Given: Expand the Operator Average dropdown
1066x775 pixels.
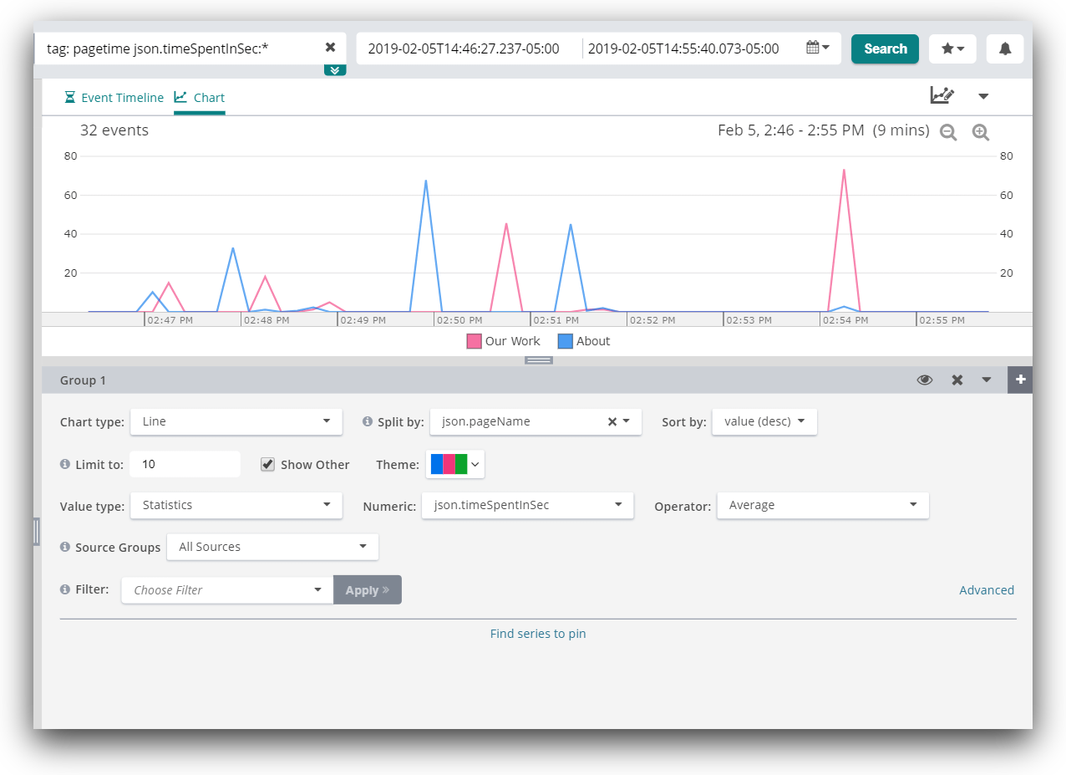Looking at the screenshot, I should click(823, 505).
